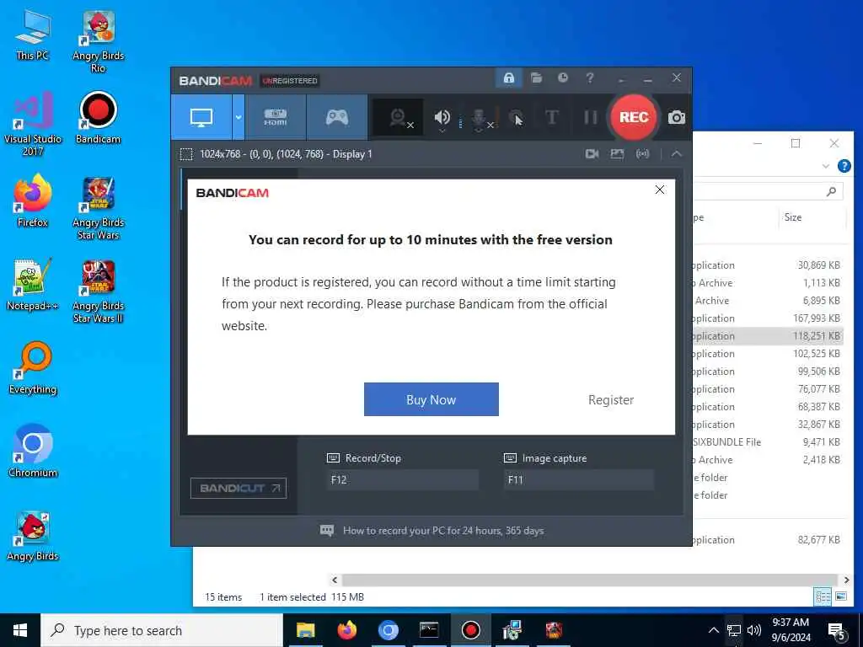Click Explorer horizontal scrollbar right arrow
The width and height of the screenshot is (863, 647).
846,580
